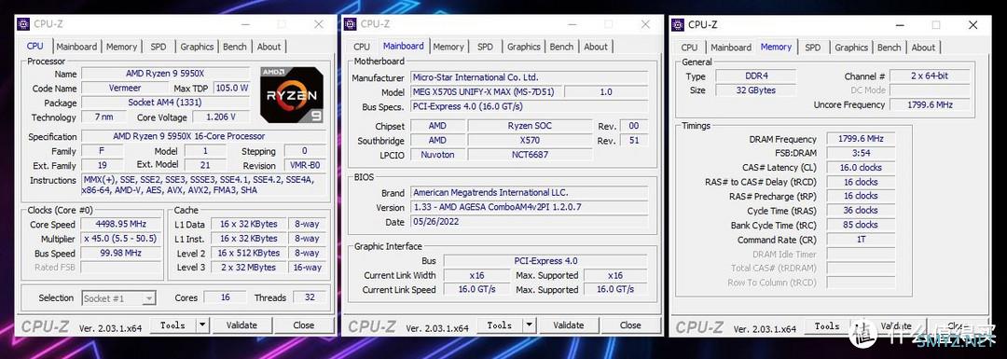
Task: Click the Core Speed value field
Action: [120, 224]
